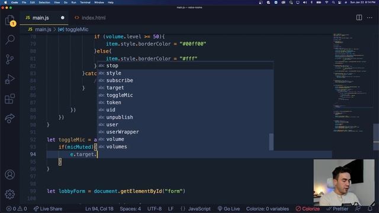The height and width of the screenshot is (213, 379).
Task: Open the Apple menu
Action: (x=5, y=2)
